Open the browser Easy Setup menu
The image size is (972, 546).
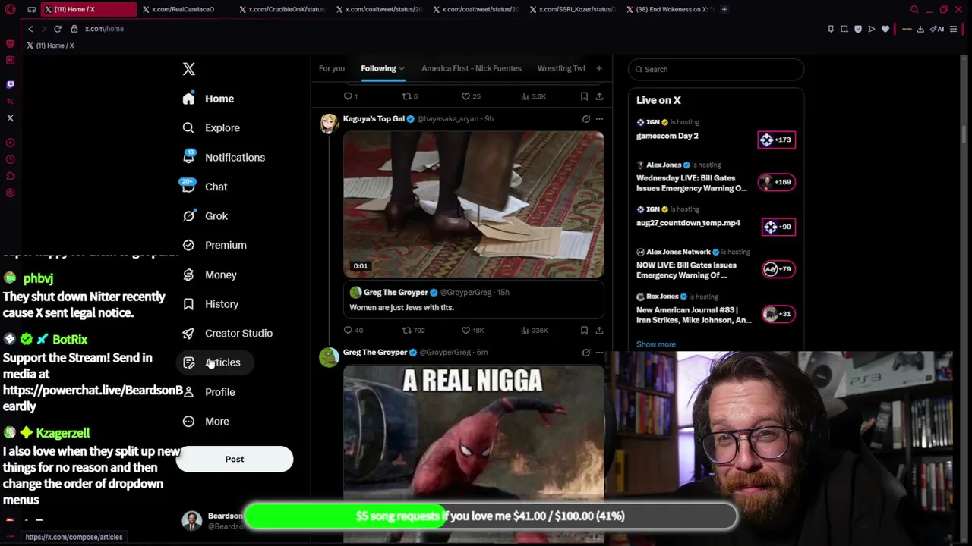pyautogui.click(x=954, y=29)
